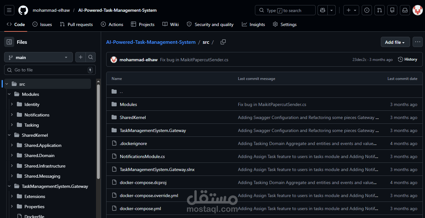Open the more options ellipsis button

point(418,42)
